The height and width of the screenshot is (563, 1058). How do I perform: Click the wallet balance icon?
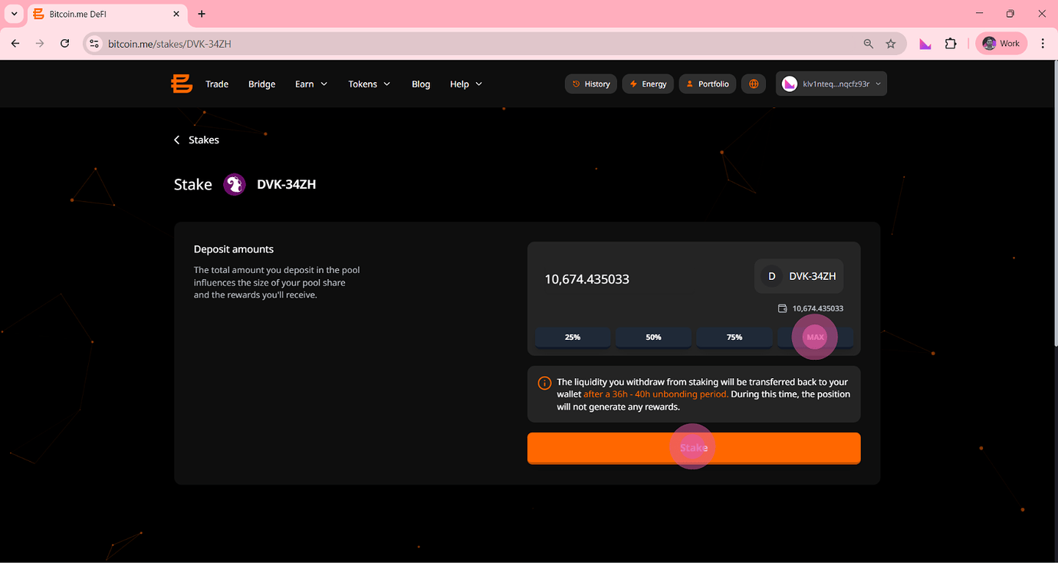(782, 308)
